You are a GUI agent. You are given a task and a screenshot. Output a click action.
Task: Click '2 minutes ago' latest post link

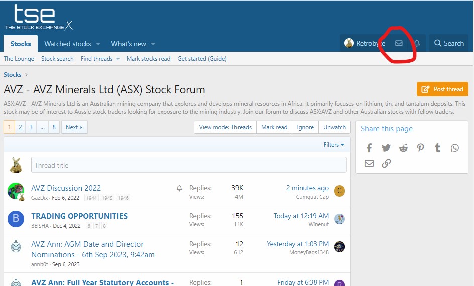307,188
